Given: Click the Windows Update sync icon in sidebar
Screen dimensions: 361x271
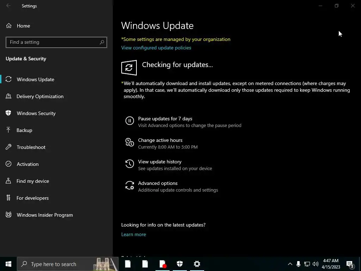Looking at the screenshot, I should 8,79.
